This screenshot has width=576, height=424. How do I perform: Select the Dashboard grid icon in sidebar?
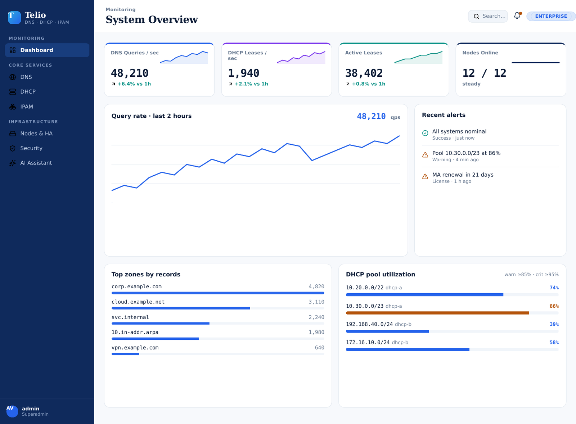point(13,50)
